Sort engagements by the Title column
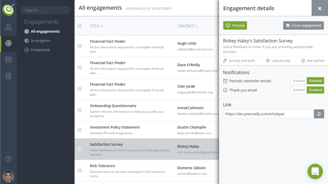Viewport: 328px width, 184px height. click(96, 26)
